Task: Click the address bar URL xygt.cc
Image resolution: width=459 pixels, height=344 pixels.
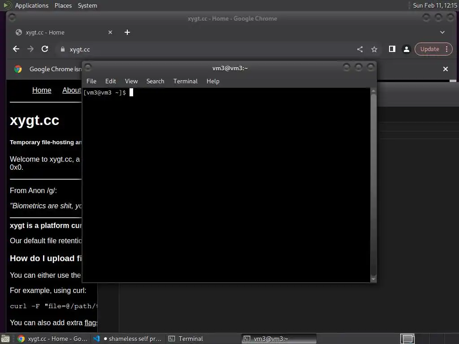Action: tap(80, 50)
